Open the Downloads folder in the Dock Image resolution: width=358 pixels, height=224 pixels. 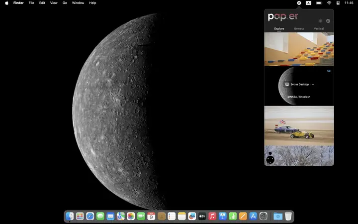click(x=278, y=216)
